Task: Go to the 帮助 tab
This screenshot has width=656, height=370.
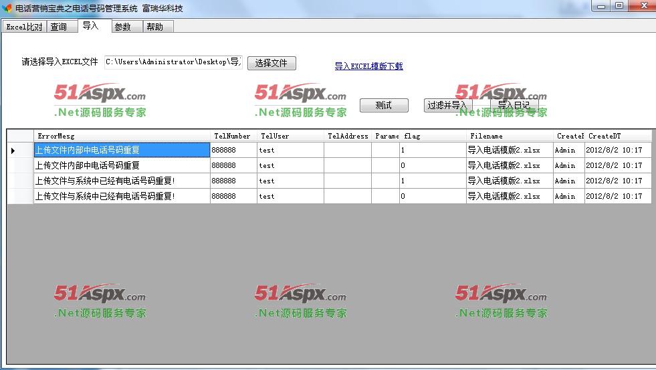Action: (158, 27)
